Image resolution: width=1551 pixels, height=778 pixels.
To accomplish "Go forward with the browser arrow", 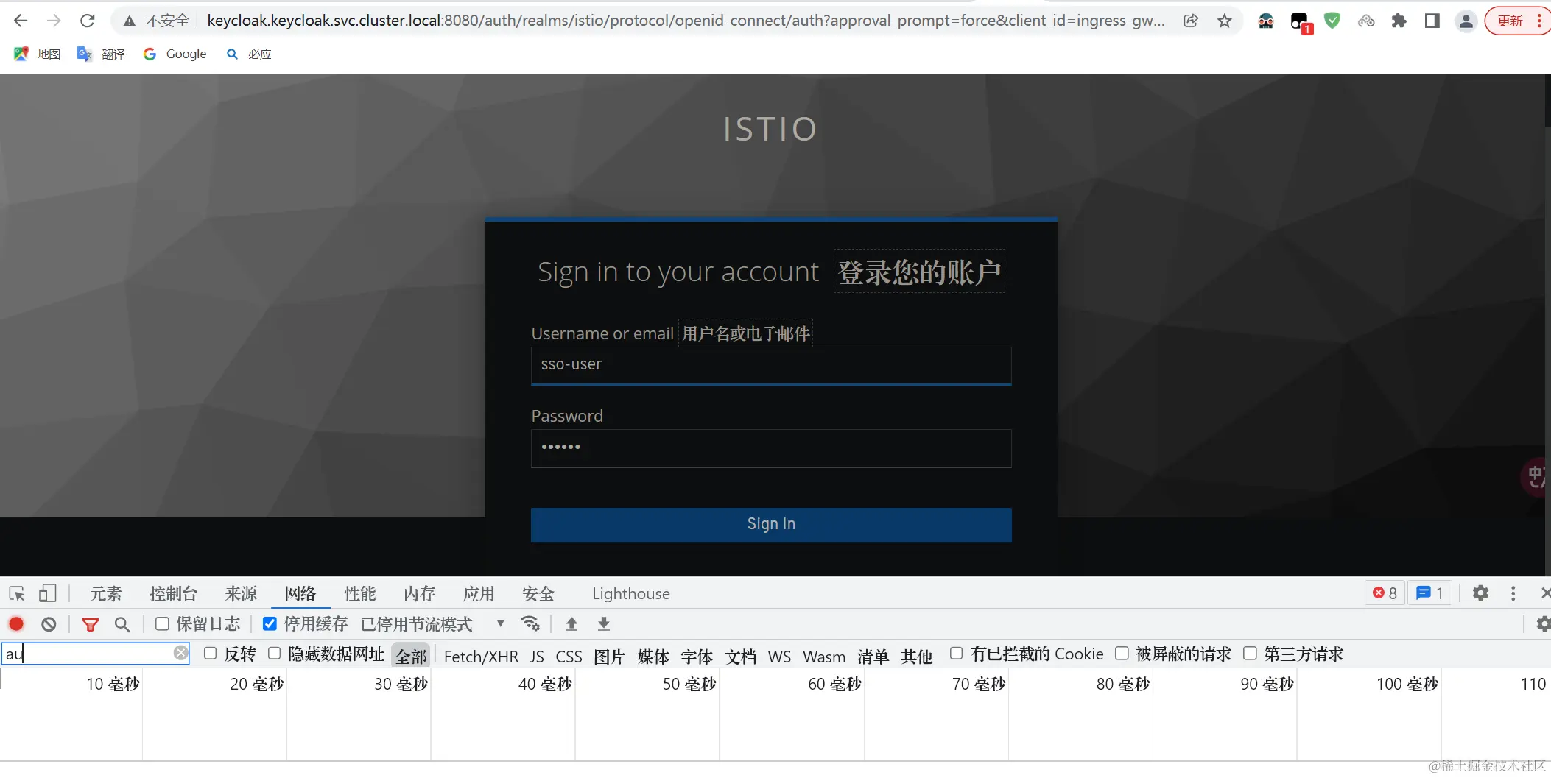I will 54,21.
